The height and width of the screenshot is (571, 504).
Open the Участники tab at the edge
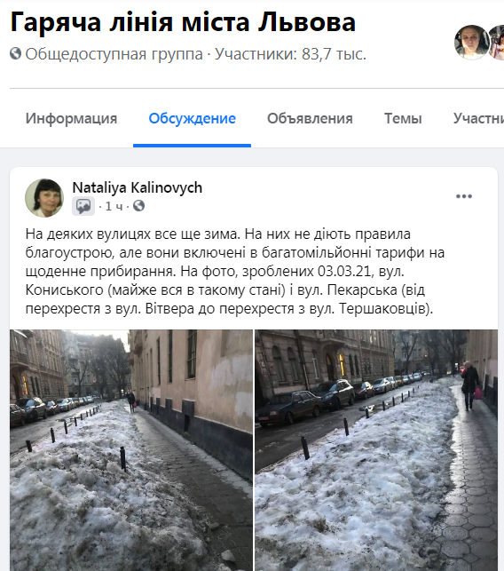(478, 118)
